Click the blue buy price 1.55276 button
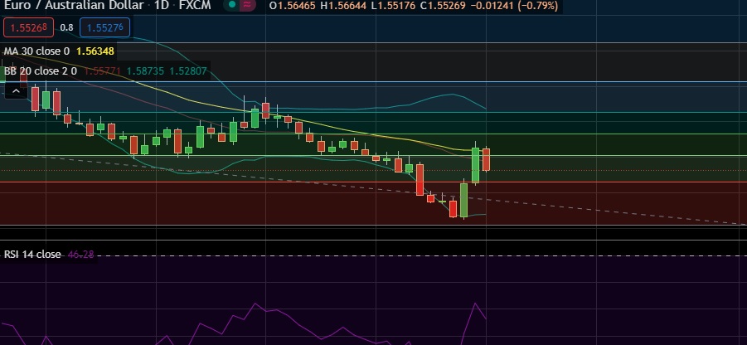The height and width of the screenshot is (345, 747). pyautogui.click(x=104, y=27)
